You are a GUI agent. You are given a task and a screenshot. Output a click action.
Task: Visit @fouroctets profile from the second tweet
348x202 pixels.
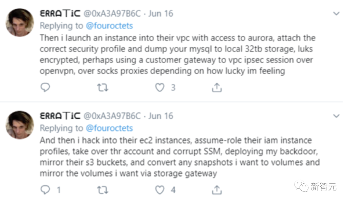(109, 128)
